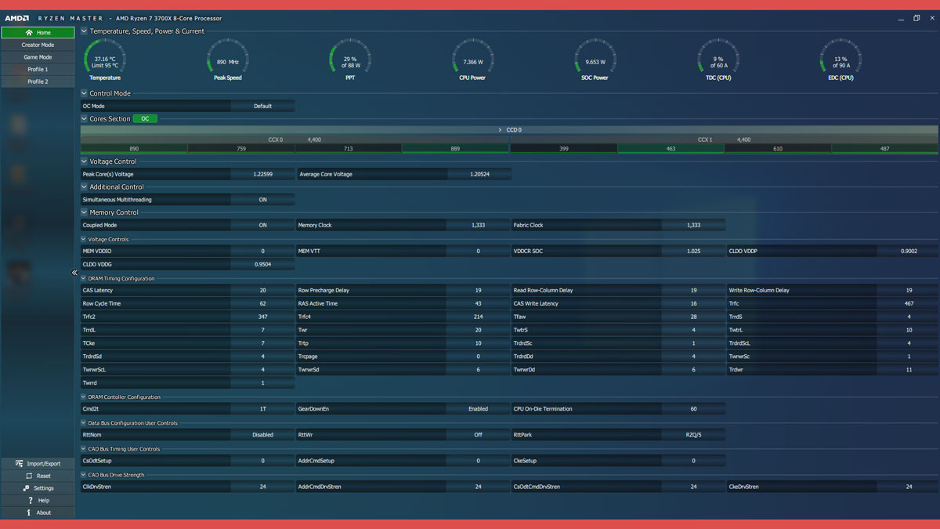
Task: Collapse the Voltage Controls subsection
Action: click(84, 239)
